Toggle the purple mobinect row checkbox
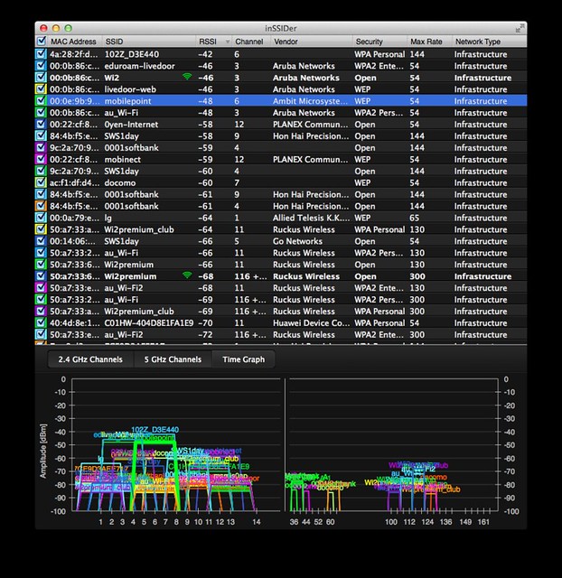The image size is (562, 578). pyautogui.click(x=41, y=159)
